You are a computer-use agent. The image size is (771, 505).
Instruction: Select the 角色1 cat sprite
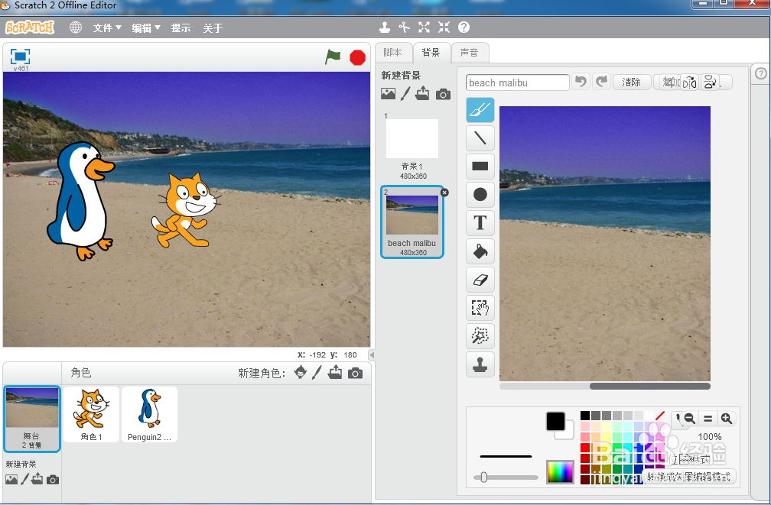coord(92,414)
